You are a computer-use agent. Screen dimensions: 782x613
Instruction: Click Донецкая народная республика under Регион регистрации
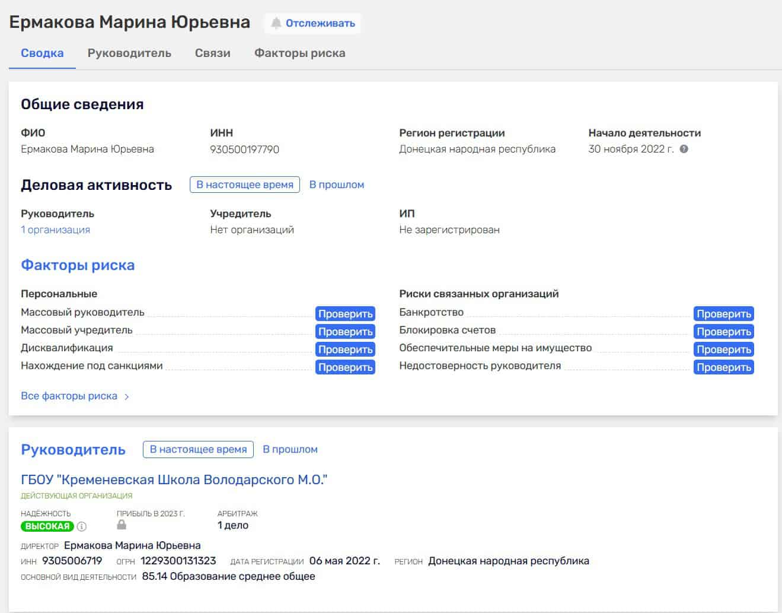point(477,149)
